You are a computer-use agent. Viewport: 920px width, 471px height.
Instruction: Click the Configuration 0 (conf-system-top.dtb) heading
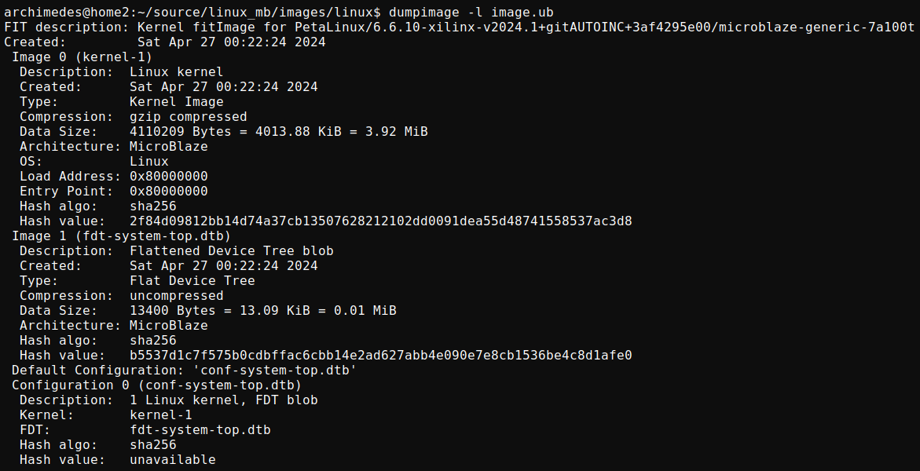(156, 385)
